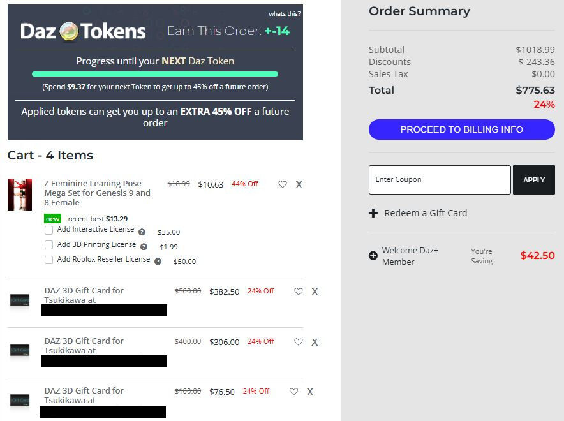Focus the Enter Coupon text field
This screenshot has width=564, height=421.
pyautogui.click(x=440, y=180)
